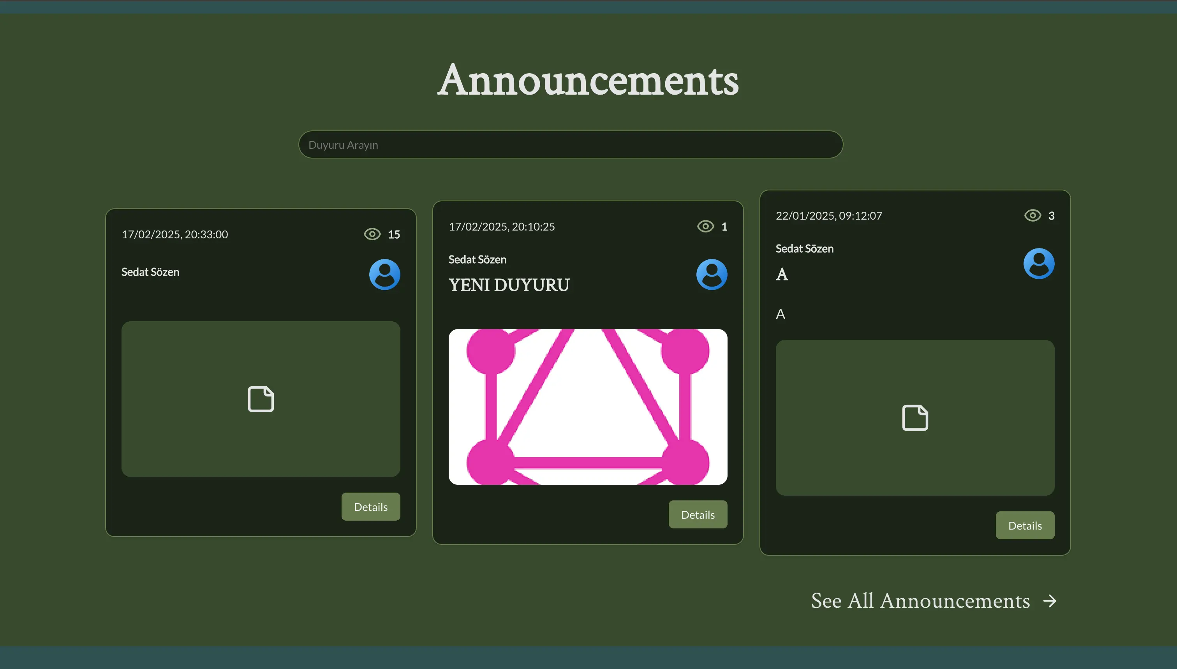
Task: Open Details for YENI DUYURU announcement
Action: tap(698, 515)
